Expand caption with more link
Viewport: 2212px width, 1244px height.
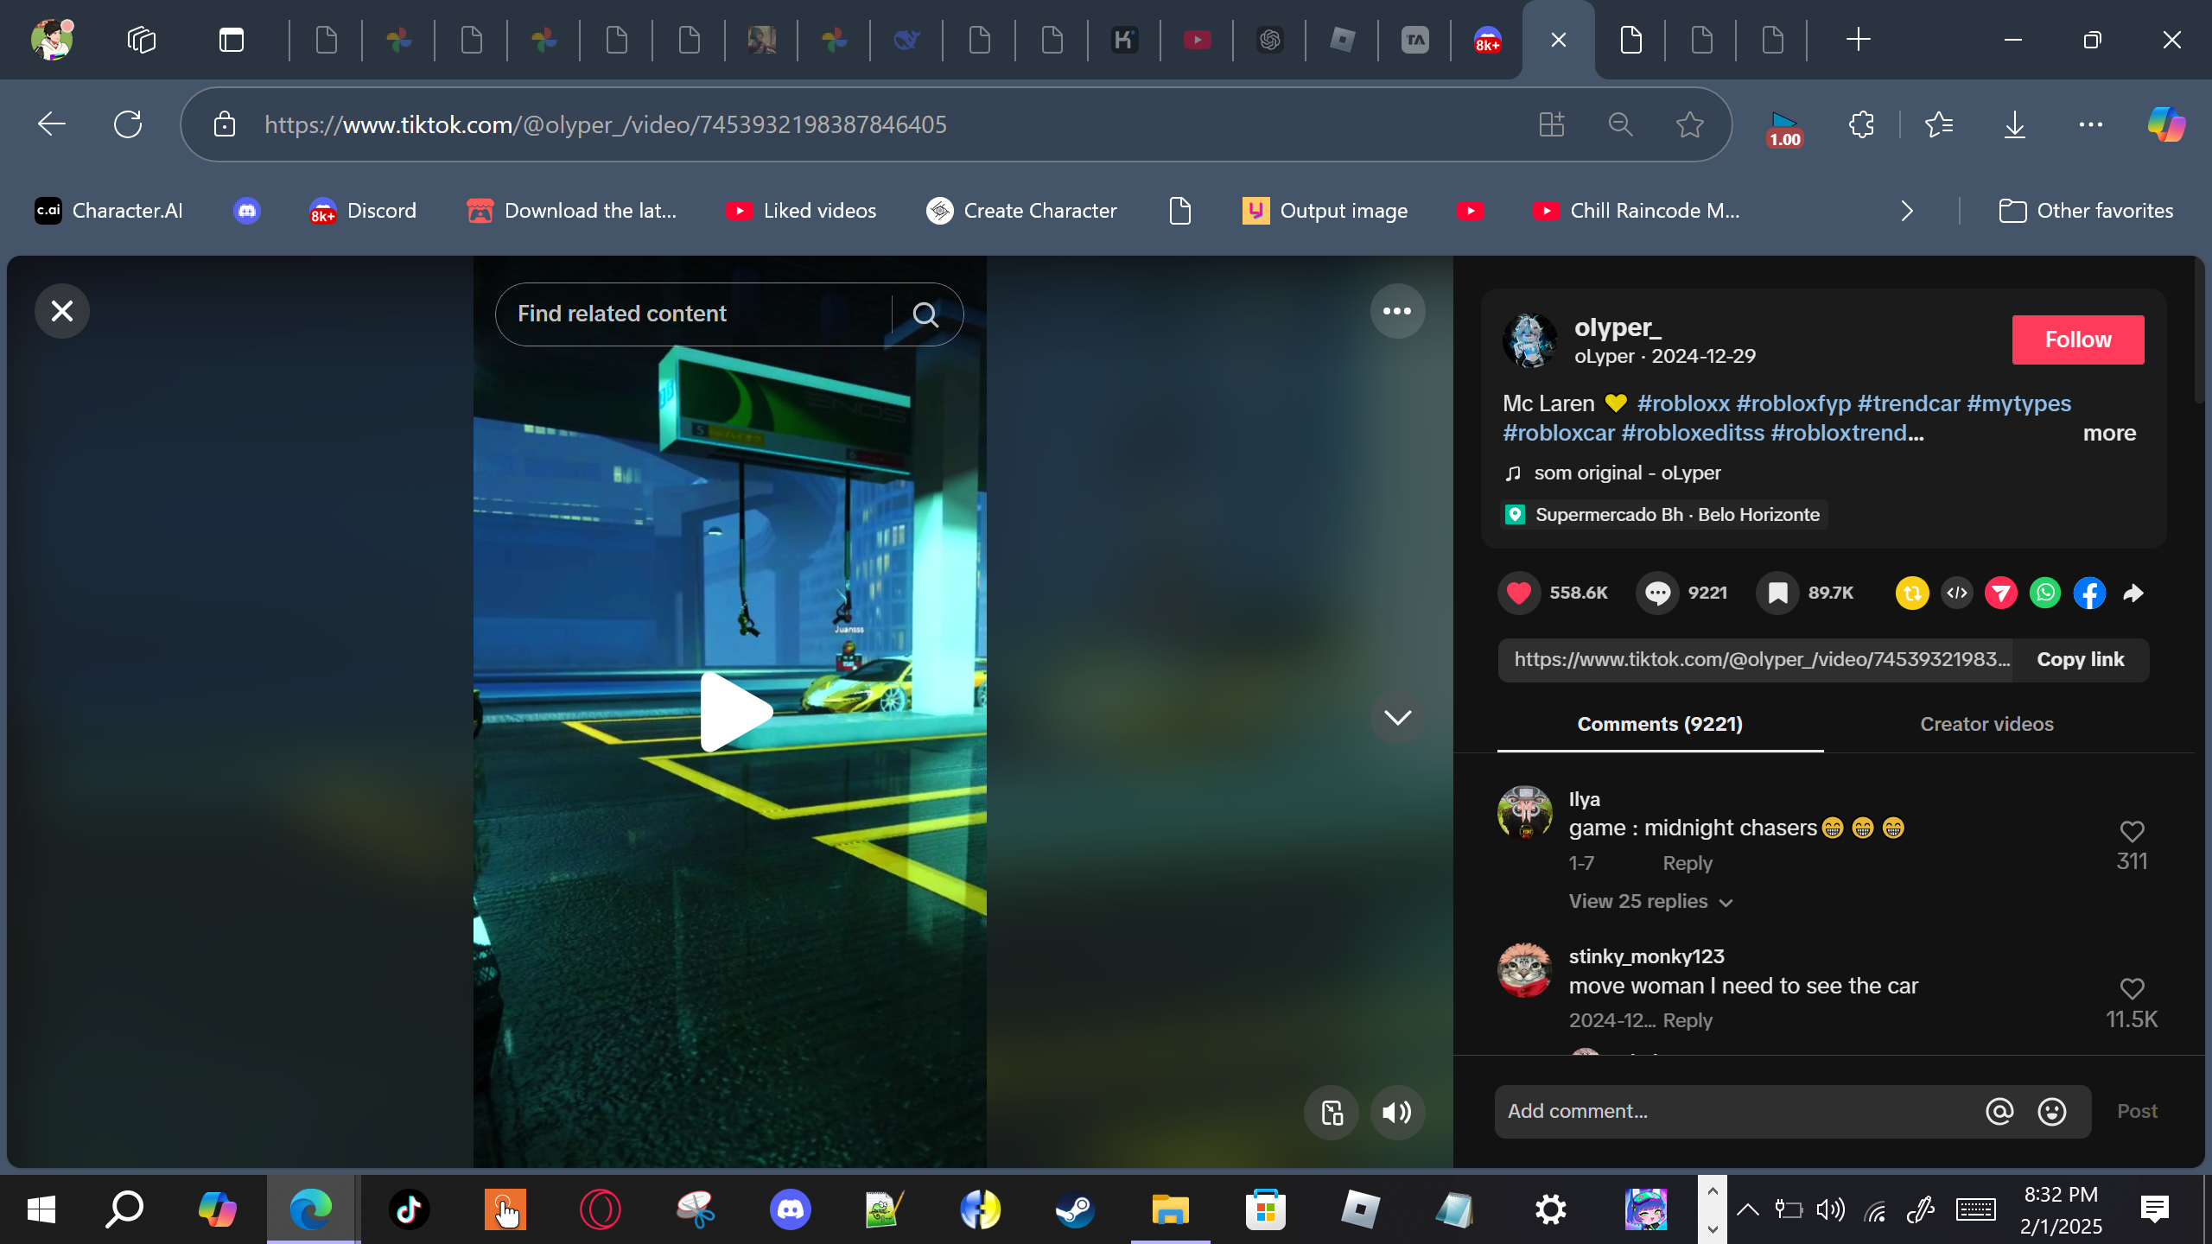coord(2108,433)
